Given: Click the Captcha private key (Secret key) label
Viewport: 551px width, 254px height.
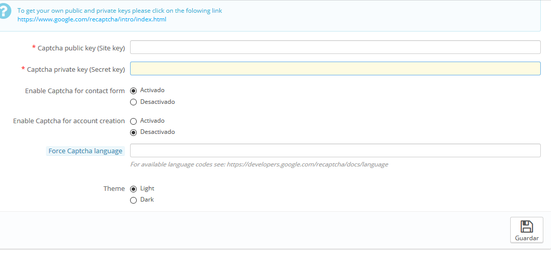Looking at the screenshot, I should tap(76, 69).
